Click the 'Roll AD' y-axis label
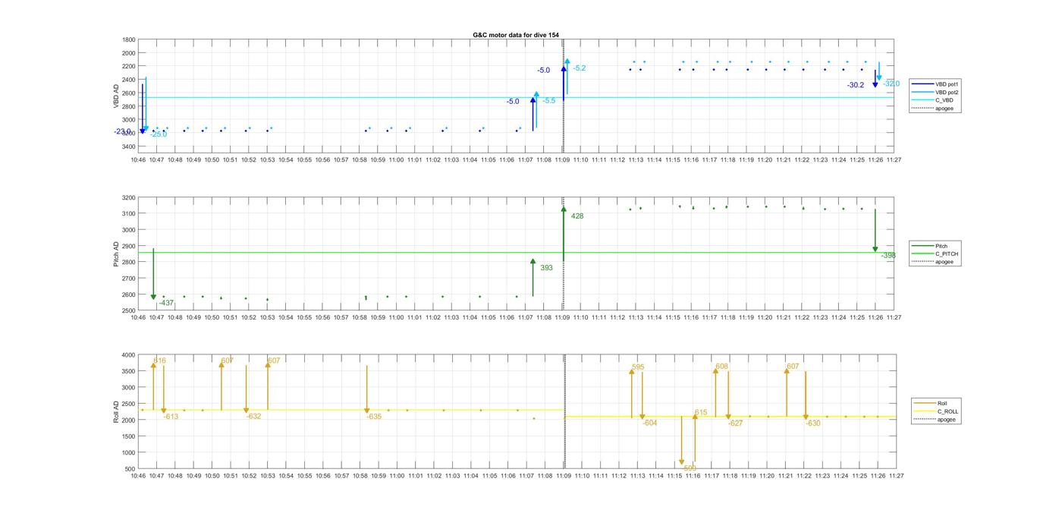 [x=116, y=411]
